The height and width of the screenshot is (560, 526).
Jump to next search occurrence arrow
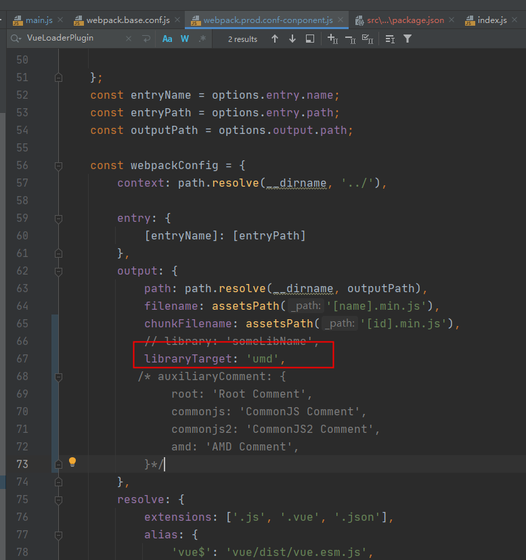point(292,39)
